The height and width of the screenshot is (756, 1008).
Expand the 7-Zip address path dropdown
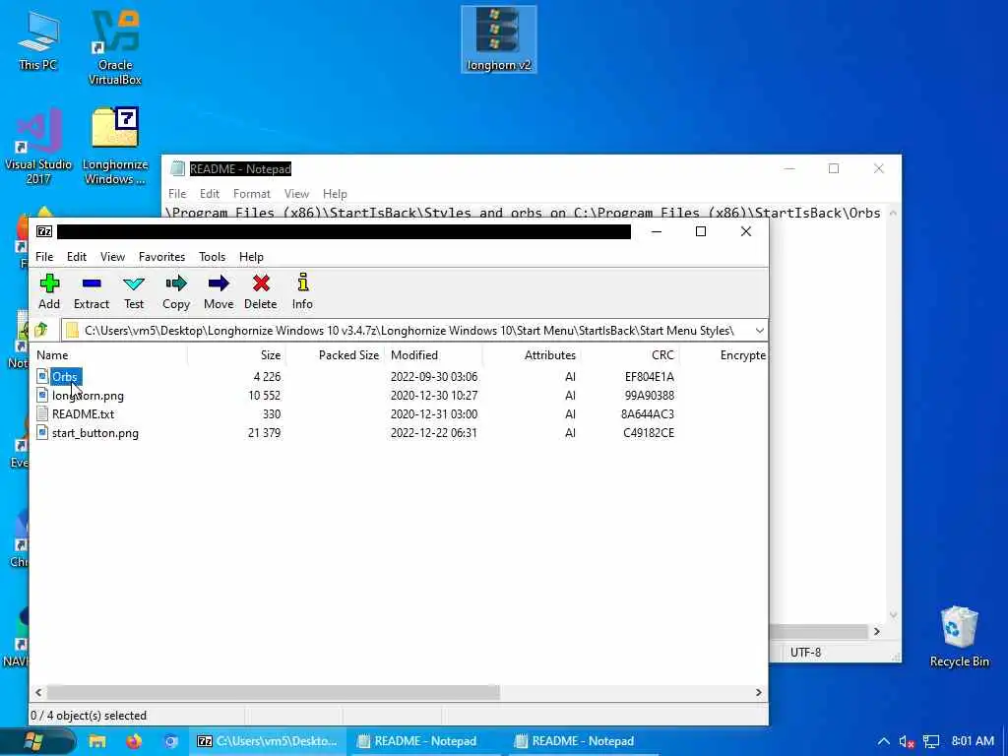[x=759, y=331]
